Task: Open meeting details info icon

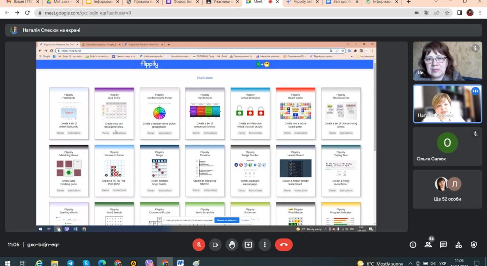Action: coord(413,245)
